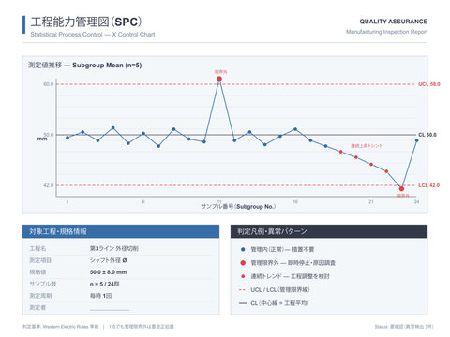The image size is (450, 337).
Task: Click the value シャフト外径 Ø
Action: coord(109,260)
